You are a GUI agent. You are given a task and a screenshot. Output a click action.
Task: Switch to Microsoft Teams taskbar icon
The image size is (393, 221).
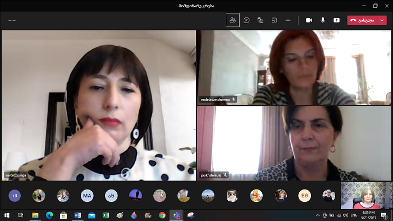coord(176,215)
